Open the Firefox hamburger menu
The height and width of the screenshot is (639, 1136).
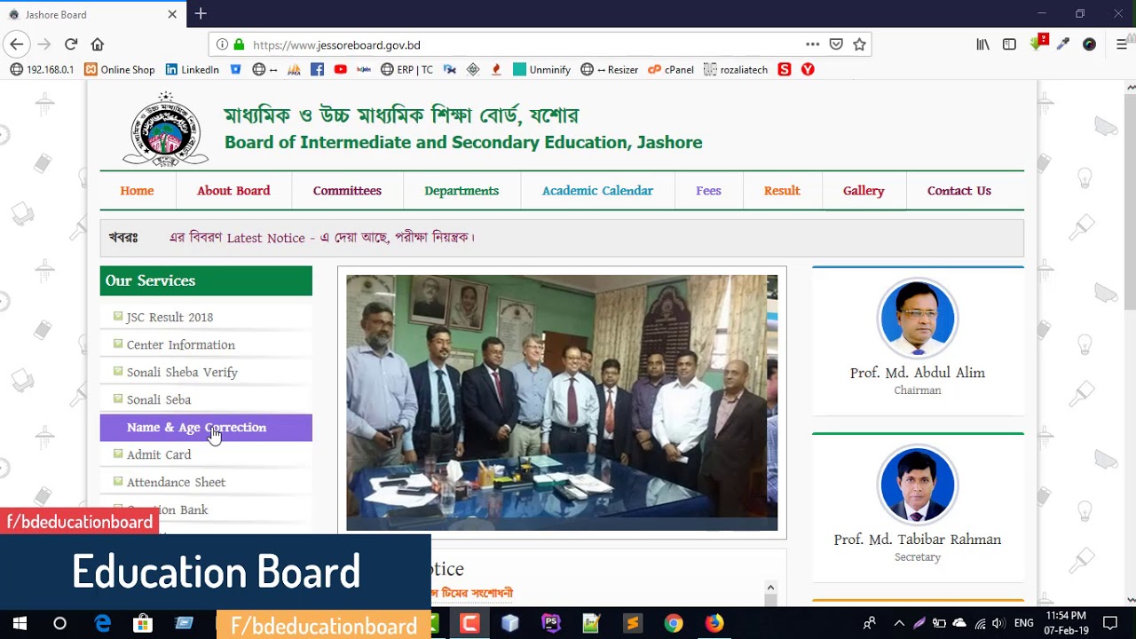pyautogui.click(x=1122, y=44)
